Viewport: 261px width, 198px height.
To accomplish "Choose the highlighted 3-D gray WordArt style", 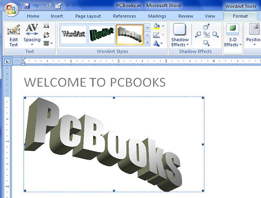I will click(x=130, y=35).
